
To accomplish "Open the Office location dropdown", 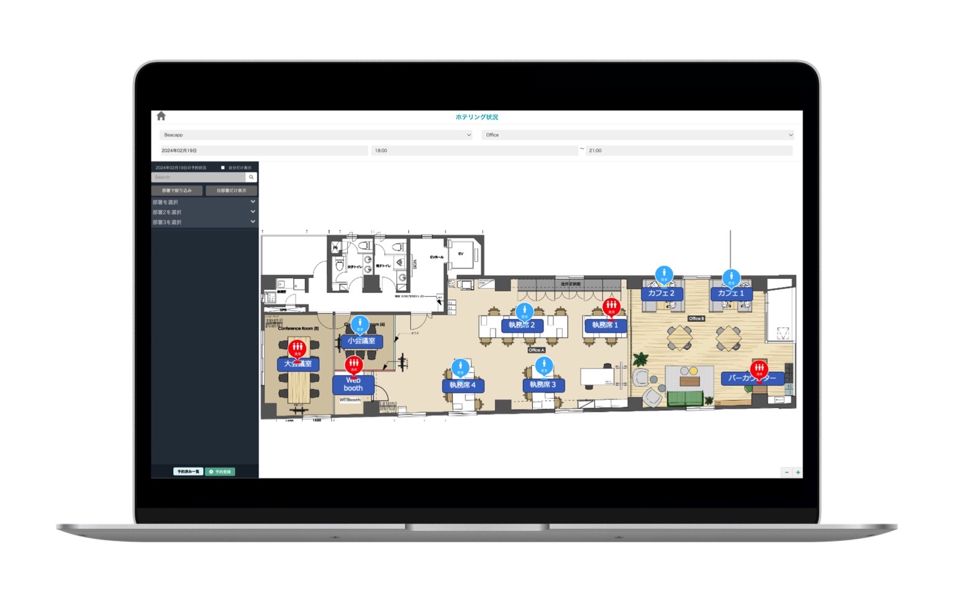I will [x=638, y=135].
